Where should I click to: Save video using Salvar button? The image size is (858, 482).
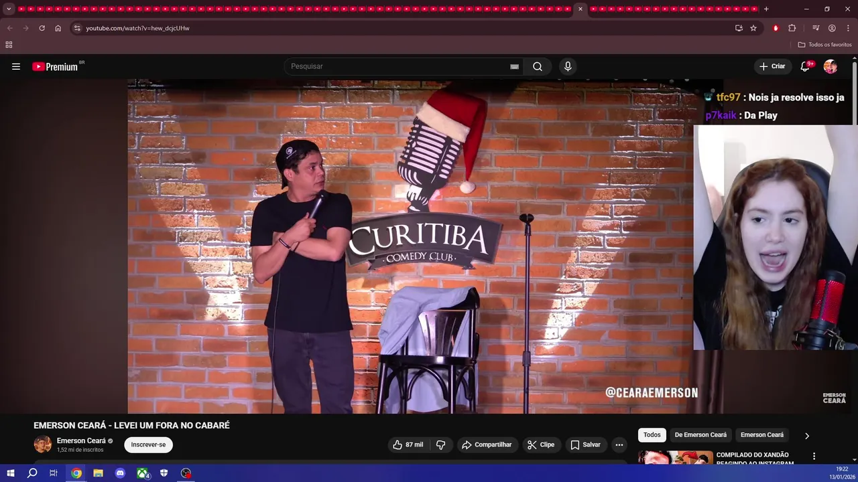coord(585,445)
